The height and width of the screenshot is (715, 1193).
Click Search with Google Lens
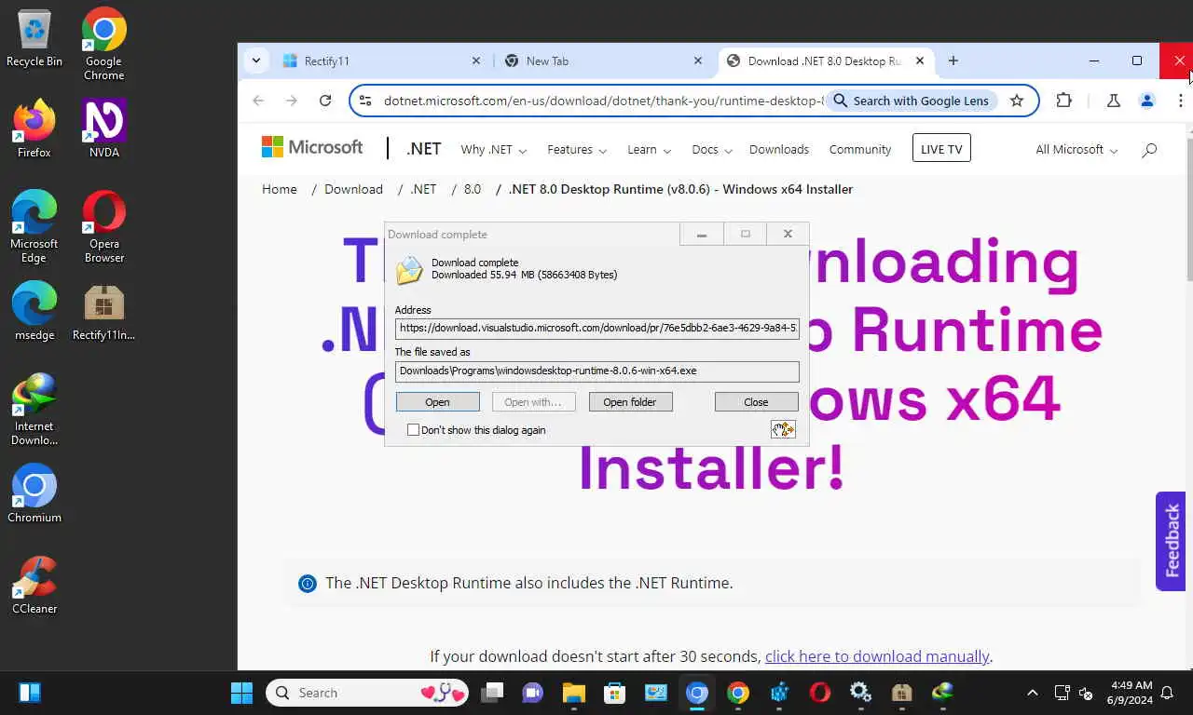click(911, 101)
